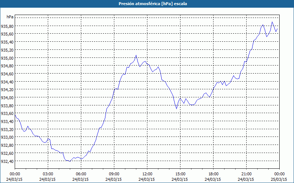The height and width of the screenshot is (183, 294).
Task: Click the 935,00 y-axis label
Action: pos(7,58)
